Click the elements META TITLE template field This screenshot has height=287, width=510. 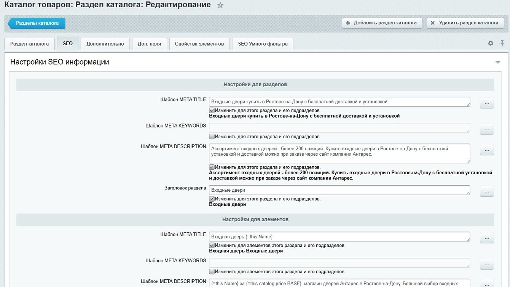click(339, 237)
